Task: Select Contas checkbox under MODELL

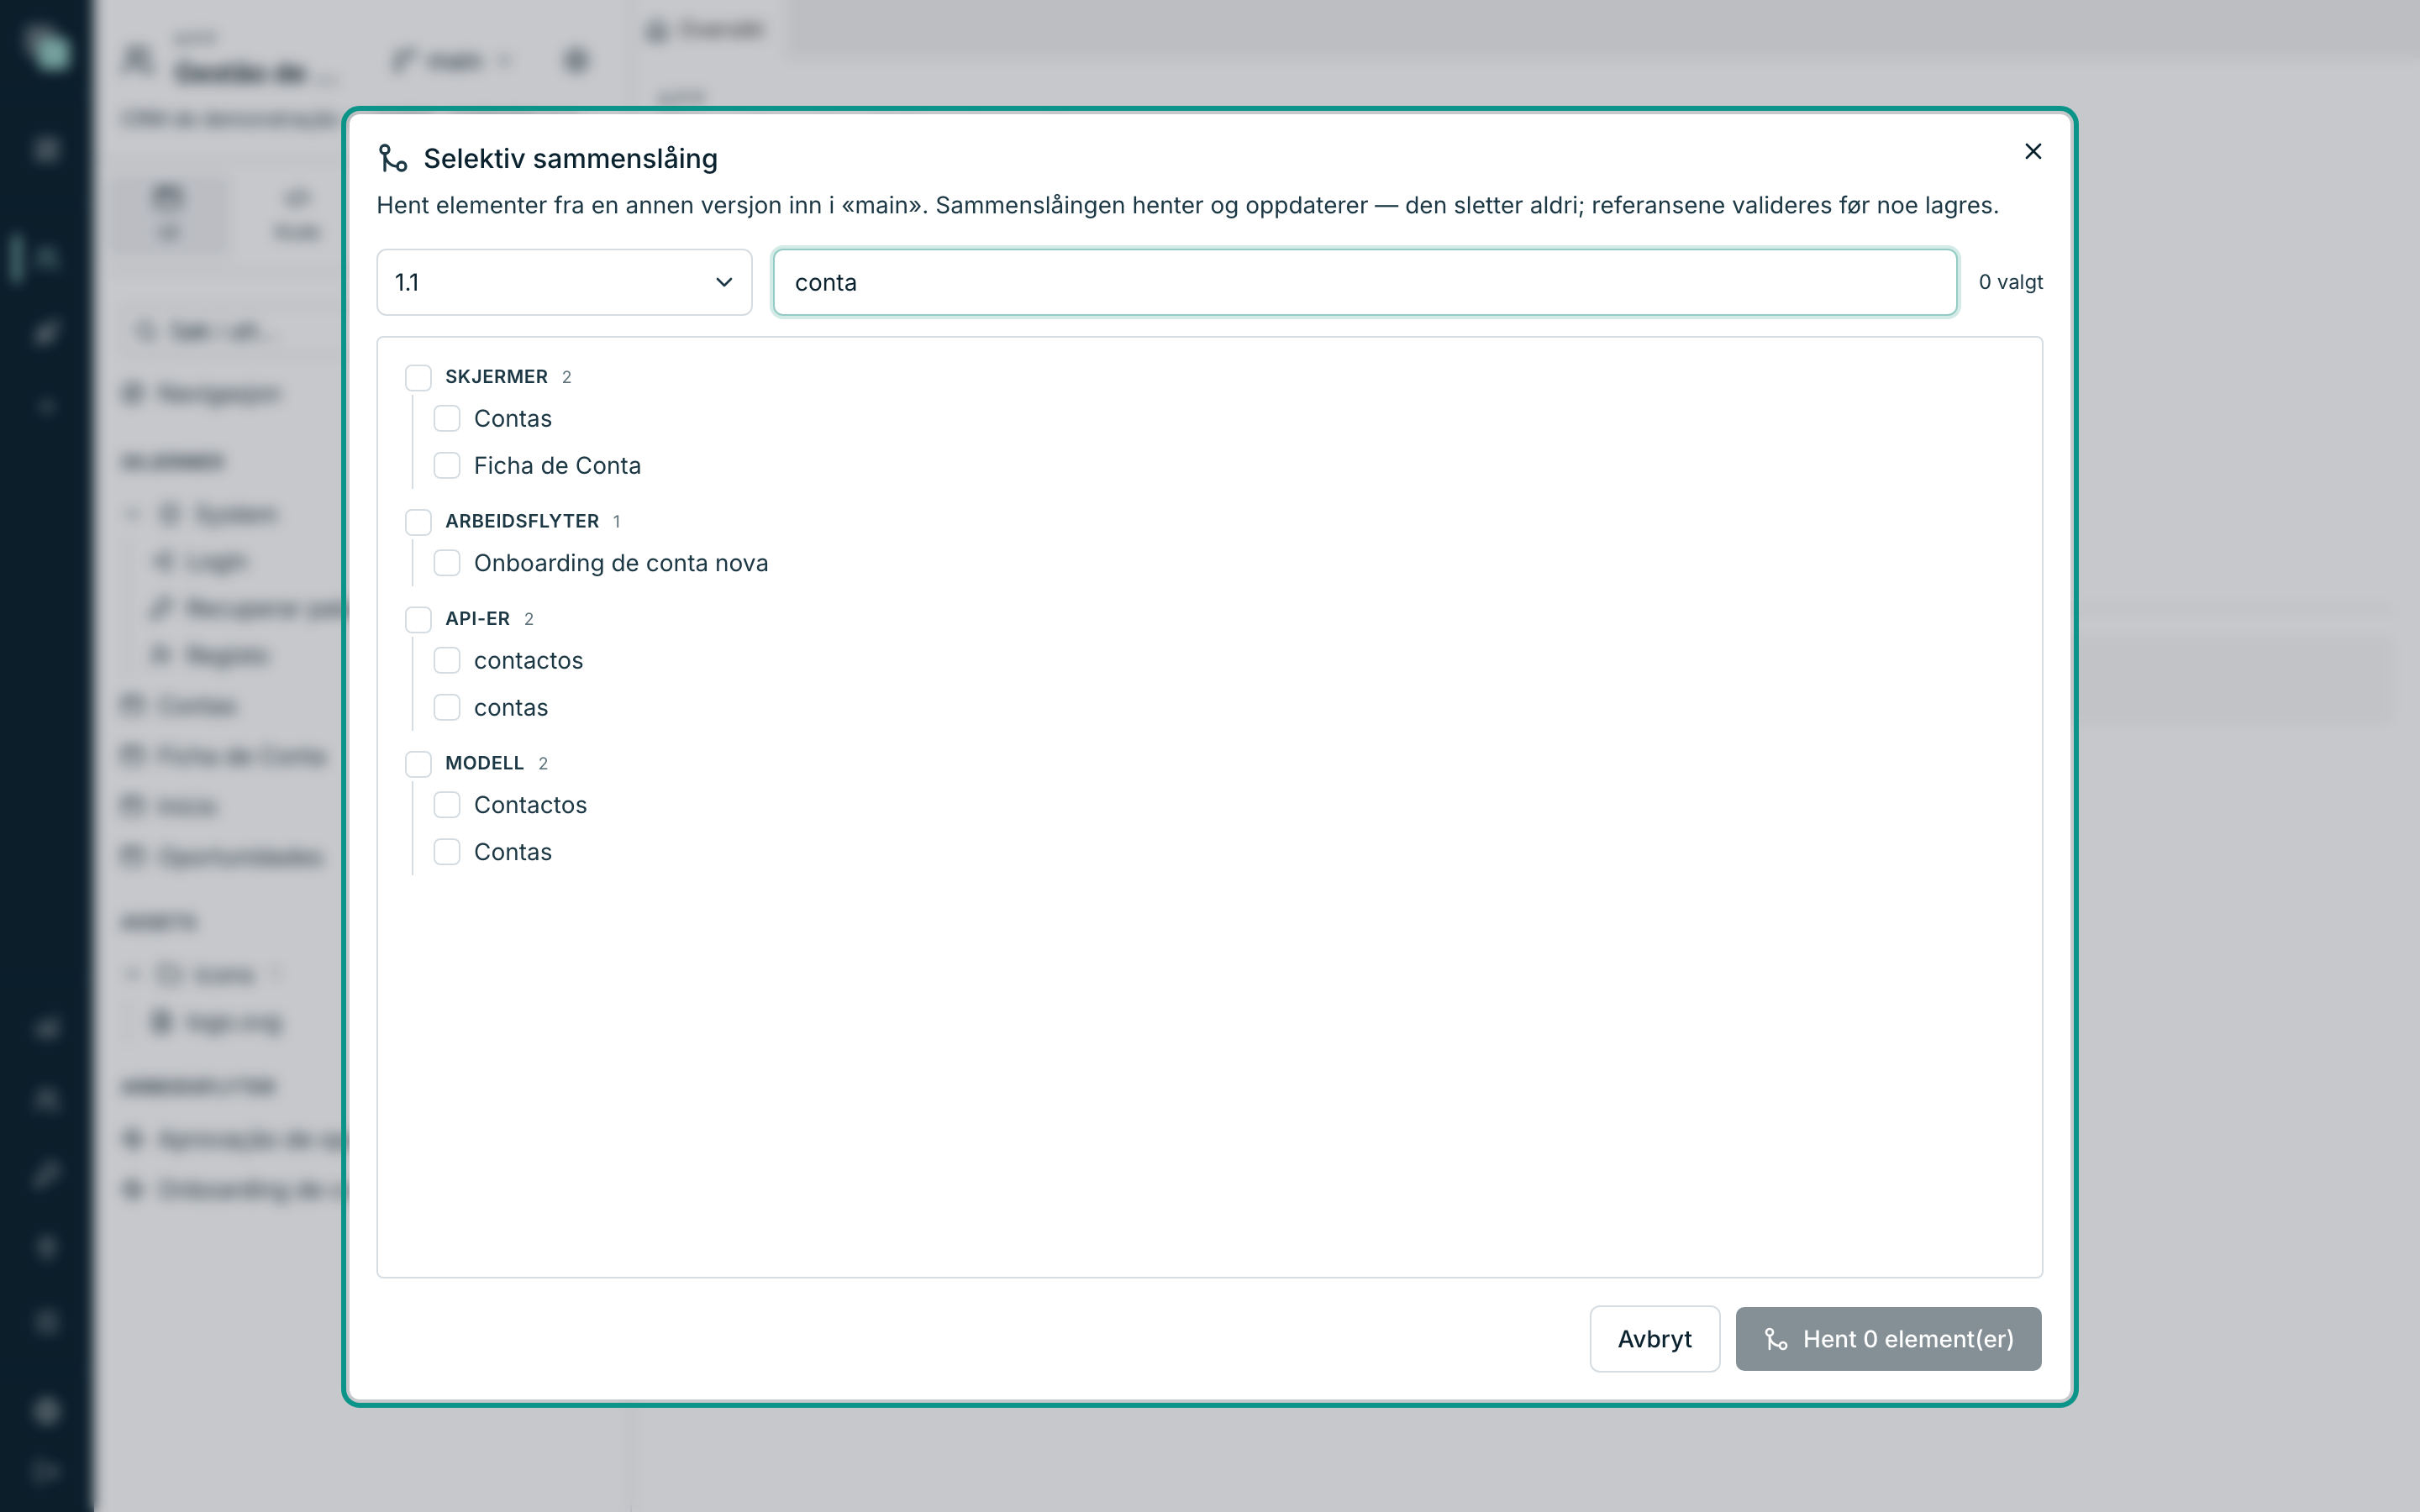Action: click(447, 852)
